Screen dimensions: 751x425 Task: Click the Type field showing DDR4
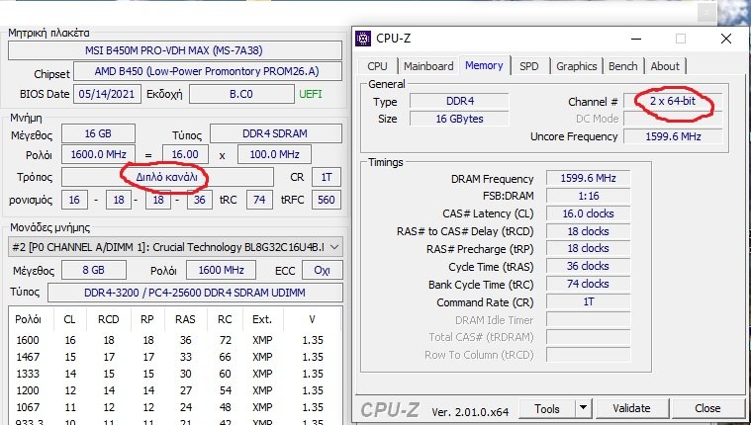[x=459, y=101]
